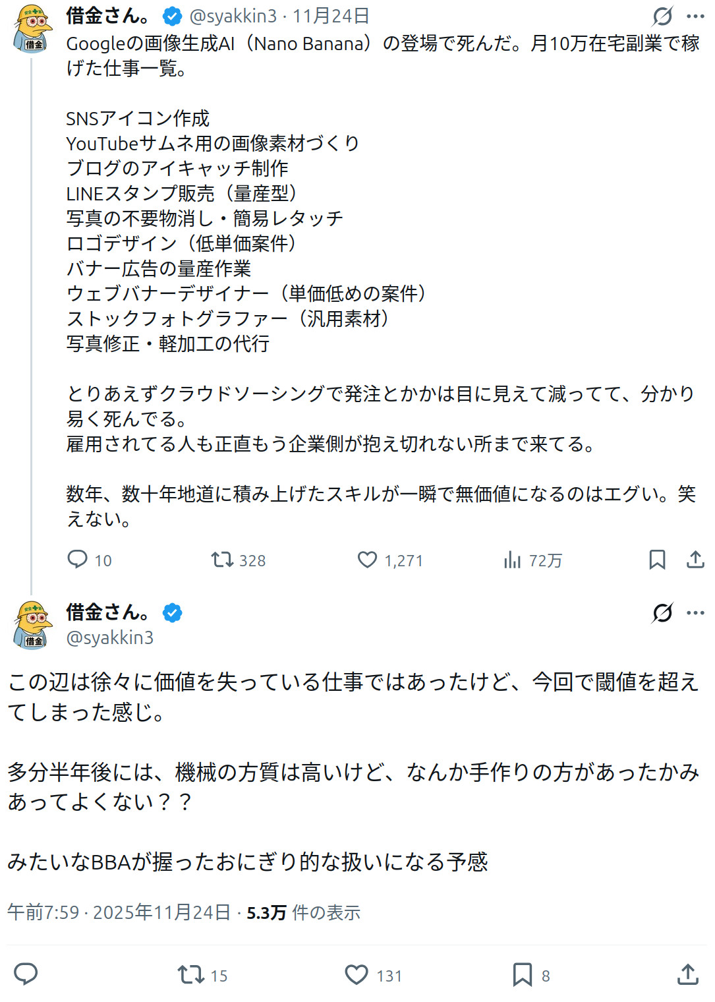Repost the second tweet with 15 reposts

click(191, 974)
